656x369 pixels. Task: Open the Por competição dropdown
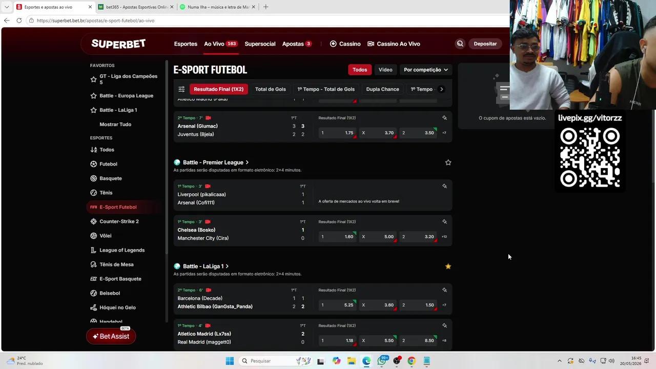pos(425,70)
